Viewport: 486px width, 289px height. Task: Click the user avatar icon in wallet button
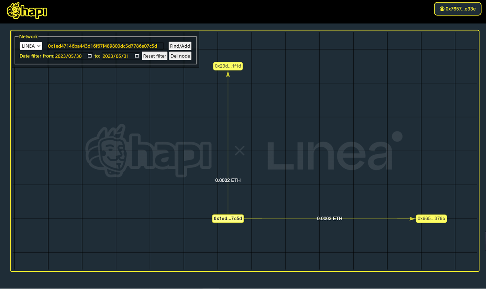coord(442,8)
